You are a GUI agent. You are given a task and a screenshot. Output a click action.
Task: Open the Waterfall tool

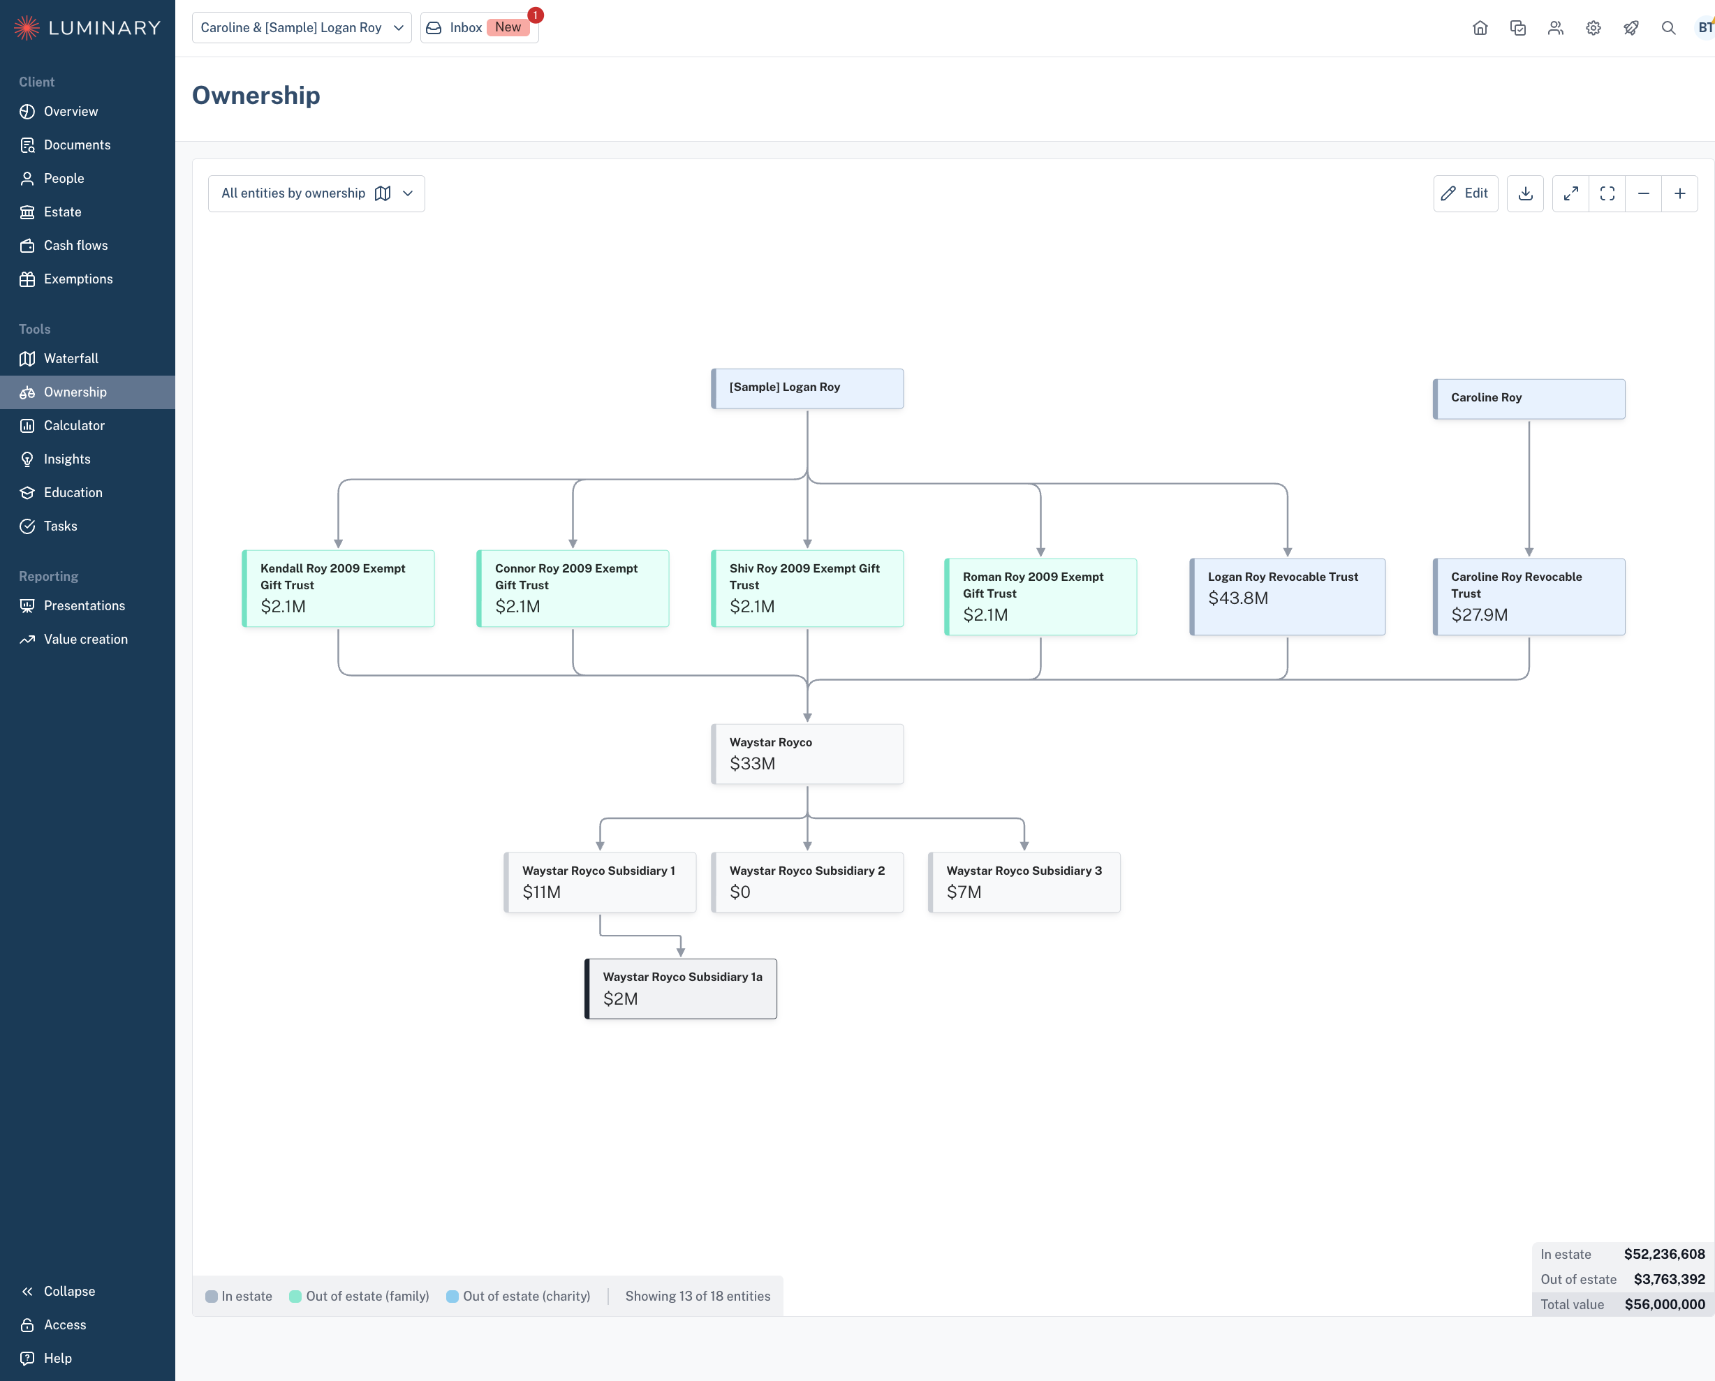point(87,359)
